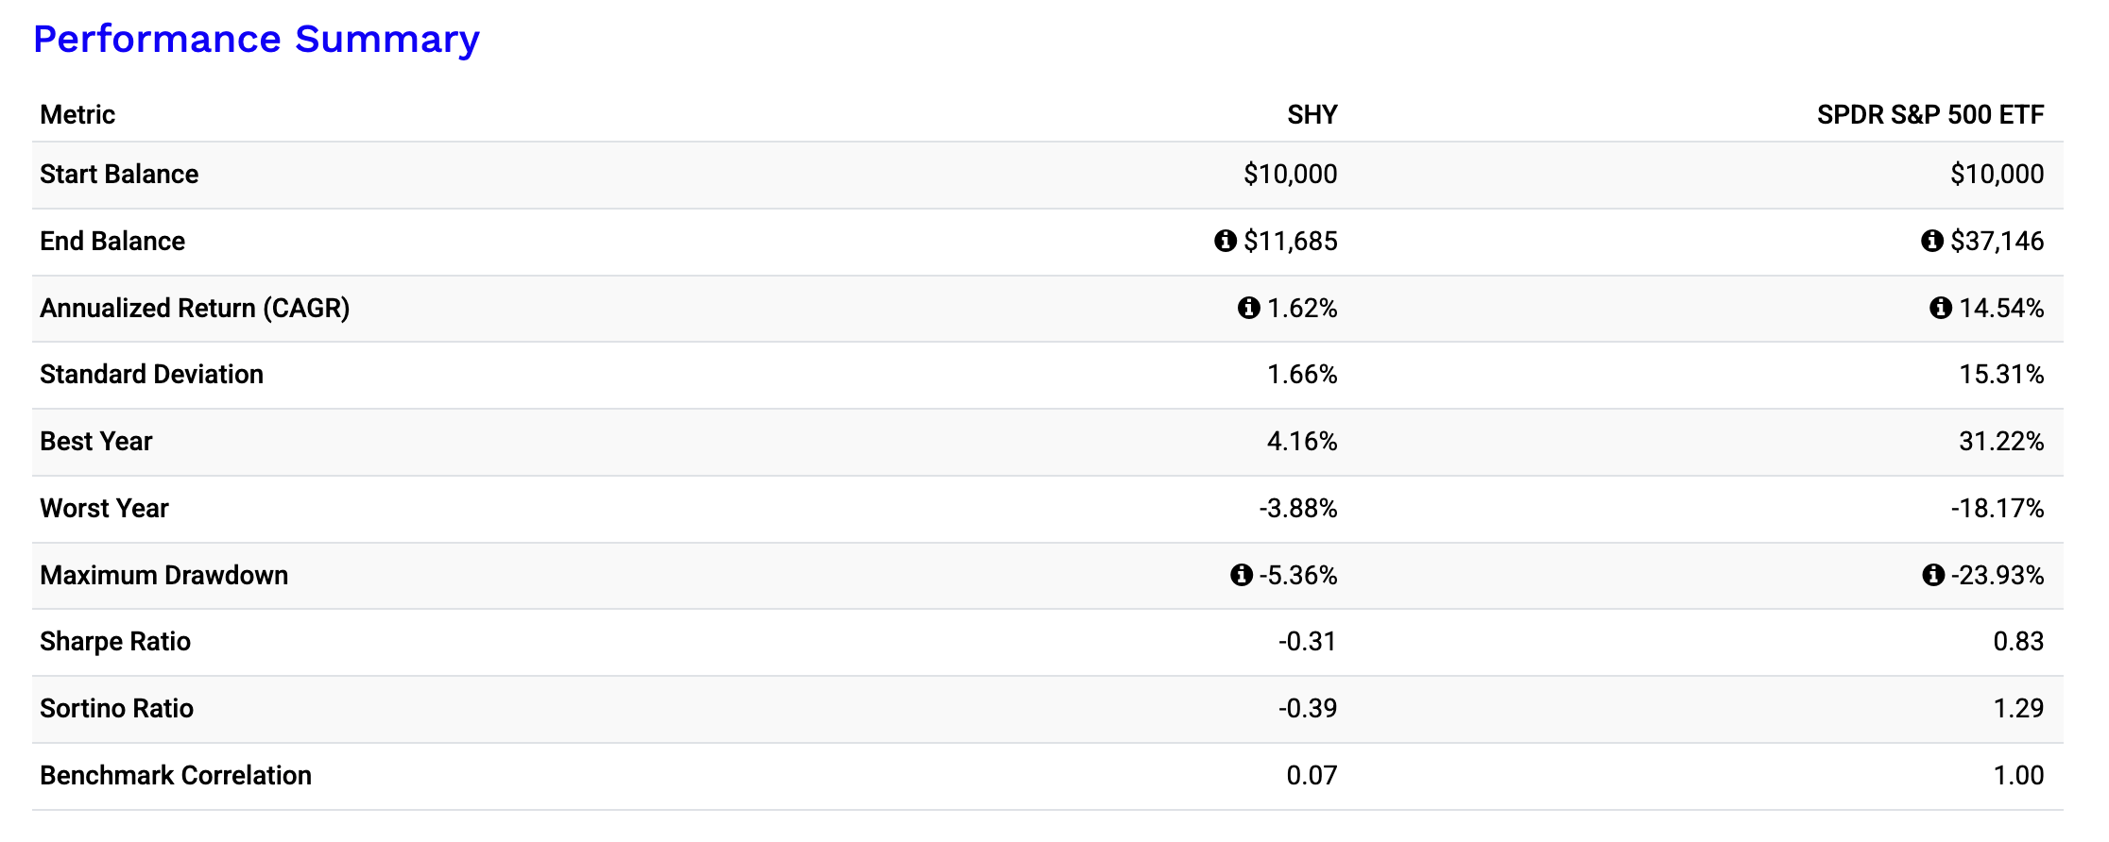Click the Maximum Drawdown row label
The height and width of the screenshot is (842, 2109).
pyautogui.click(x=163, y=576)
